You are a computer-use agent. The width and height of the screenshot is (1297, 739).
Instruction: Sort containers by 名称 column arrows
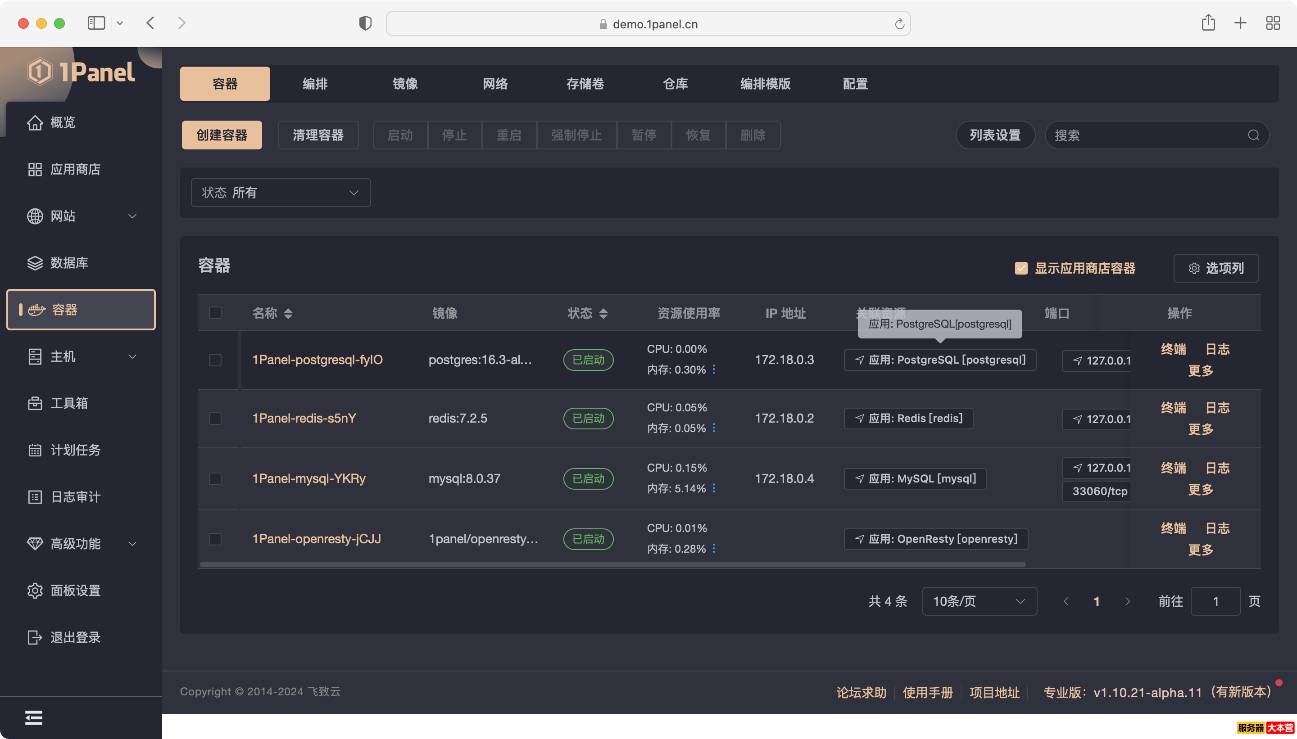[x=288, y=314]
